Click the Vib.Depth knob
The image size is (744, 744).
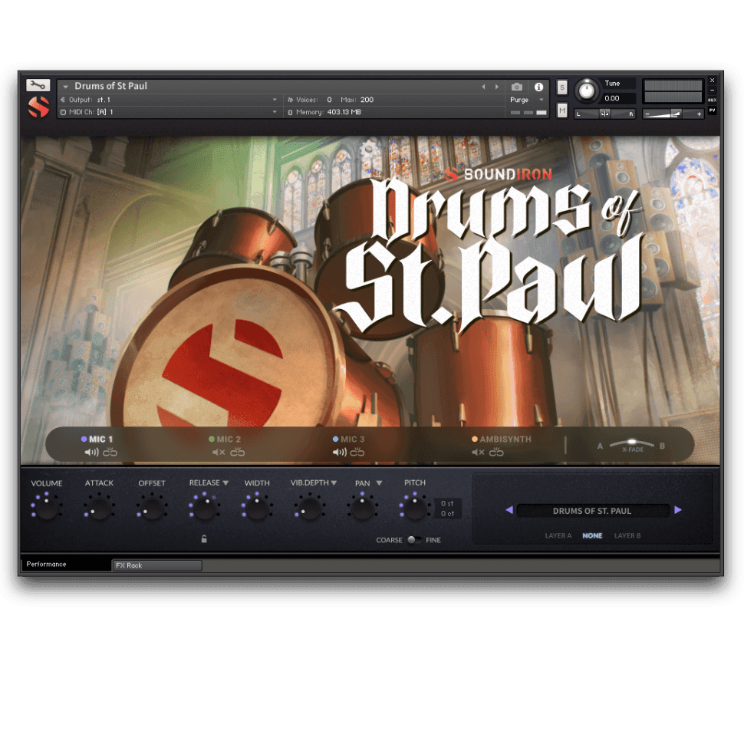[310, 508]
